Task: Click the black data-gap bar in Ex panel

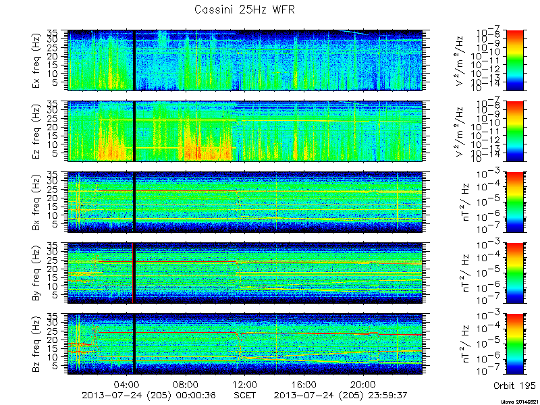Action: (134, 61)
